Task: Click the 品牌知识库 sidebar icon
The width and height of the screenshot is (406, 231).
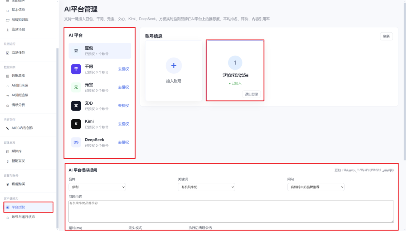Action: click(8, 20)
